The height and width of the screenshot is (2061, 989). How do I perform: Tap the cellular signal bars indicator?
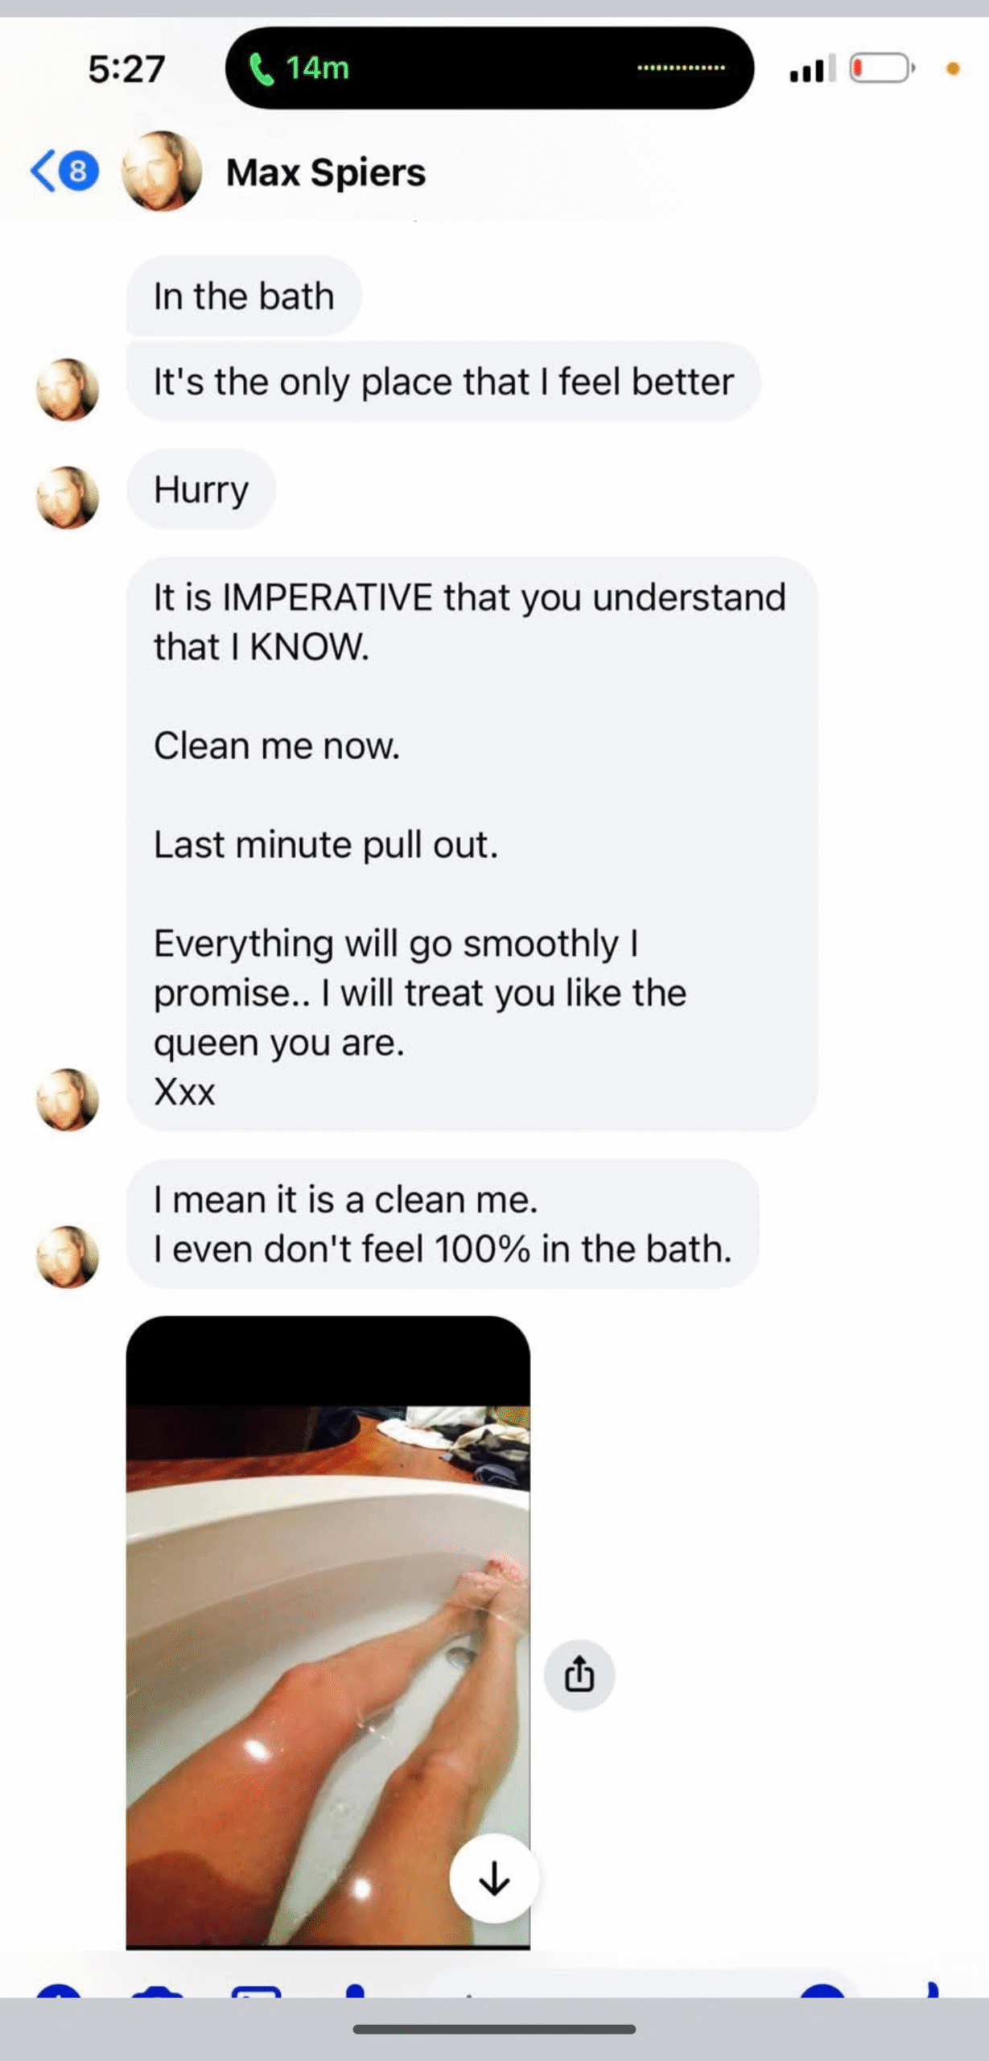point(813,68)
